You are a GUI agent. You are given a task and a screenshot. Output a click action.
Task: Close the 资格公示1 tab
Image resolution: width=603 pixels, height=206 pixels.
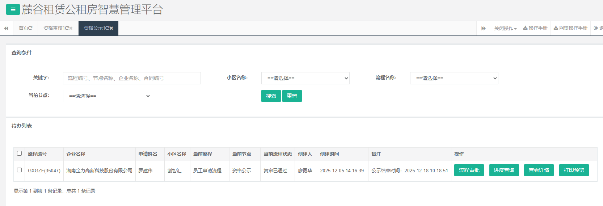tap(111, 28)
